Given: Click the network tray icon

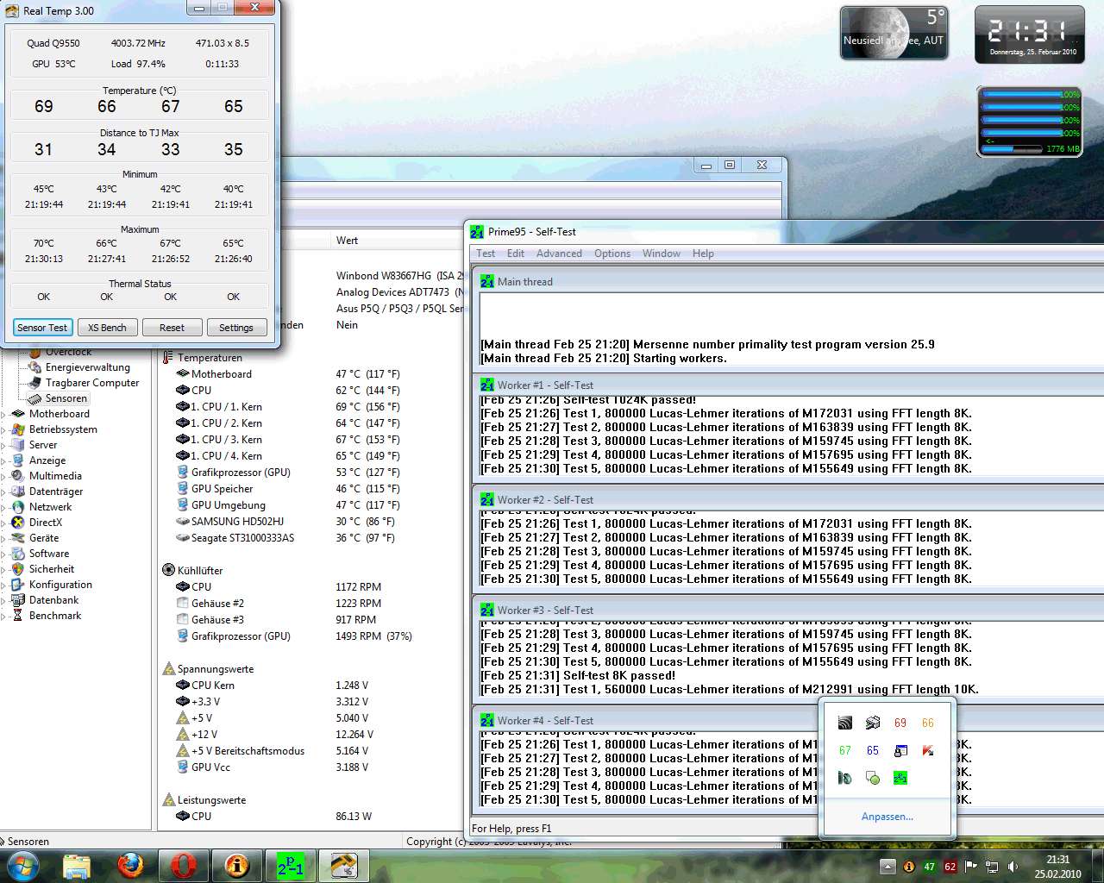Looking at the screenshot, I should pos(992,867).
